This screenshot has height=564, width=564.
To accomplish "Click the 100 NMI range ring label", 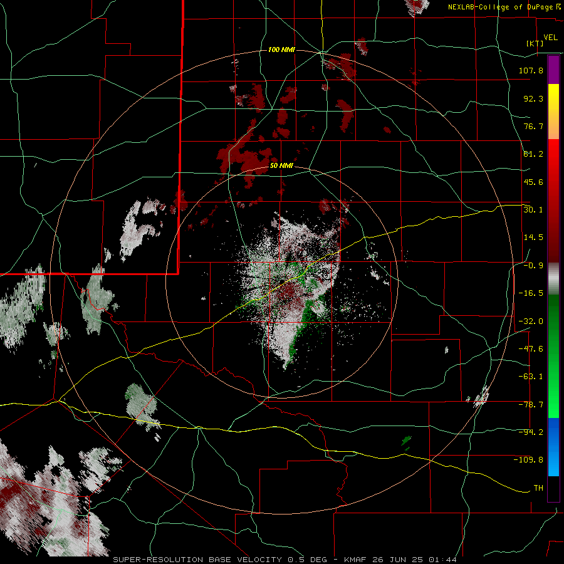I will (x=281, y=50).
